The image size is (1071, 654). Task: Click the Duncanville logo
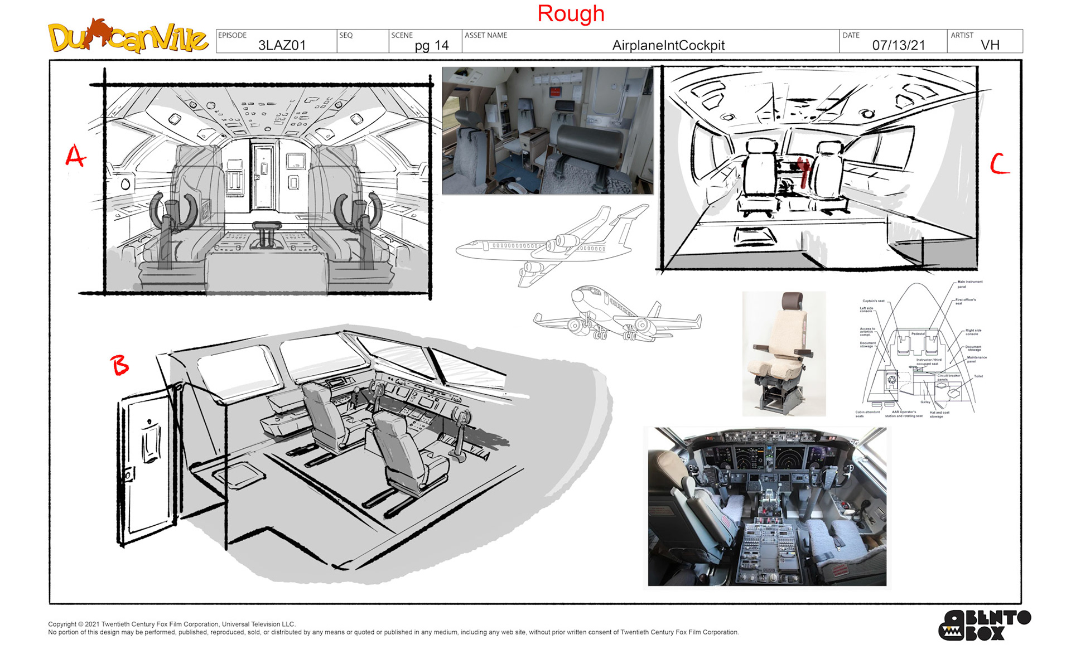click(x=127, y=36)
